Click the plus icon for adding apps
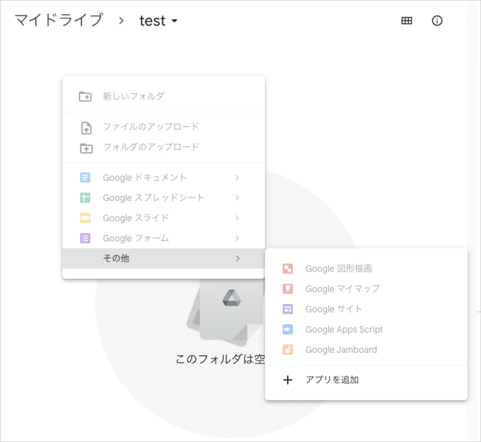This screenshot has height=442, width=481. tap(288, 380)
